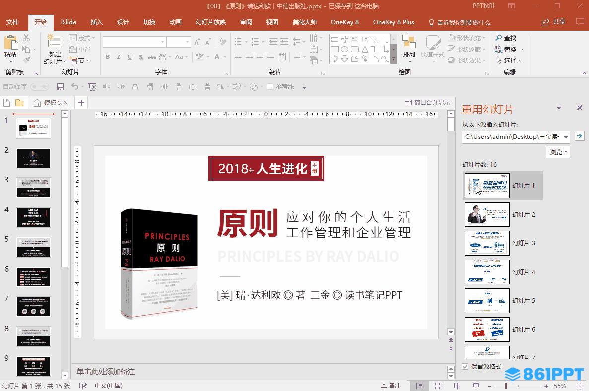Image resolution: width=589 pixels, height=391 pixels.
Task: Switch to the 动画 Animations tab
Action: [x=176, y=22]
